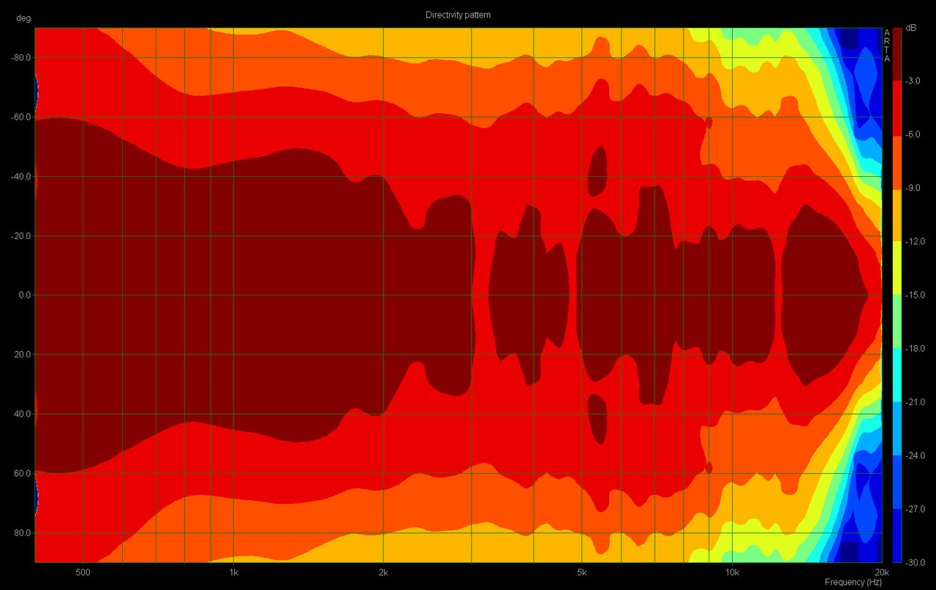
Task: Click the -3.0 color scale label
Action: click(x=914, y=81)
